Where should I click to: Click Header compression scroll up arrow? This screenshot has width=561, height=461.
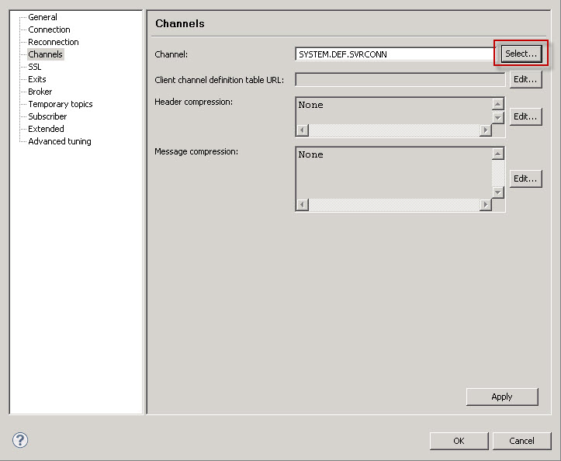497,104
